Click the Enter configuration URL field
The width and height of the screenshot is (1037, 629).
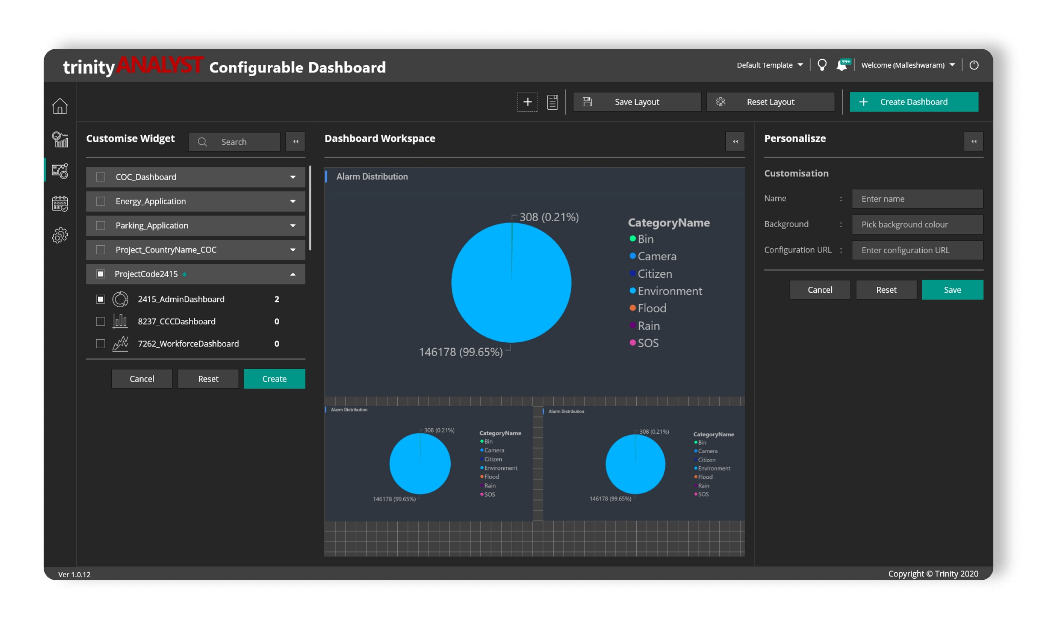[x=918, y=250]
